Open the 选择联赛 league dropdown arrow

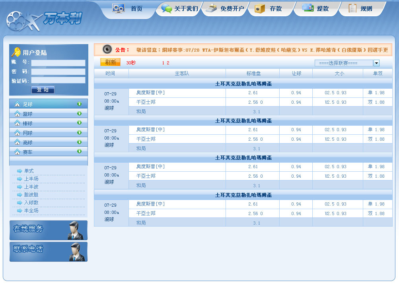376,63
